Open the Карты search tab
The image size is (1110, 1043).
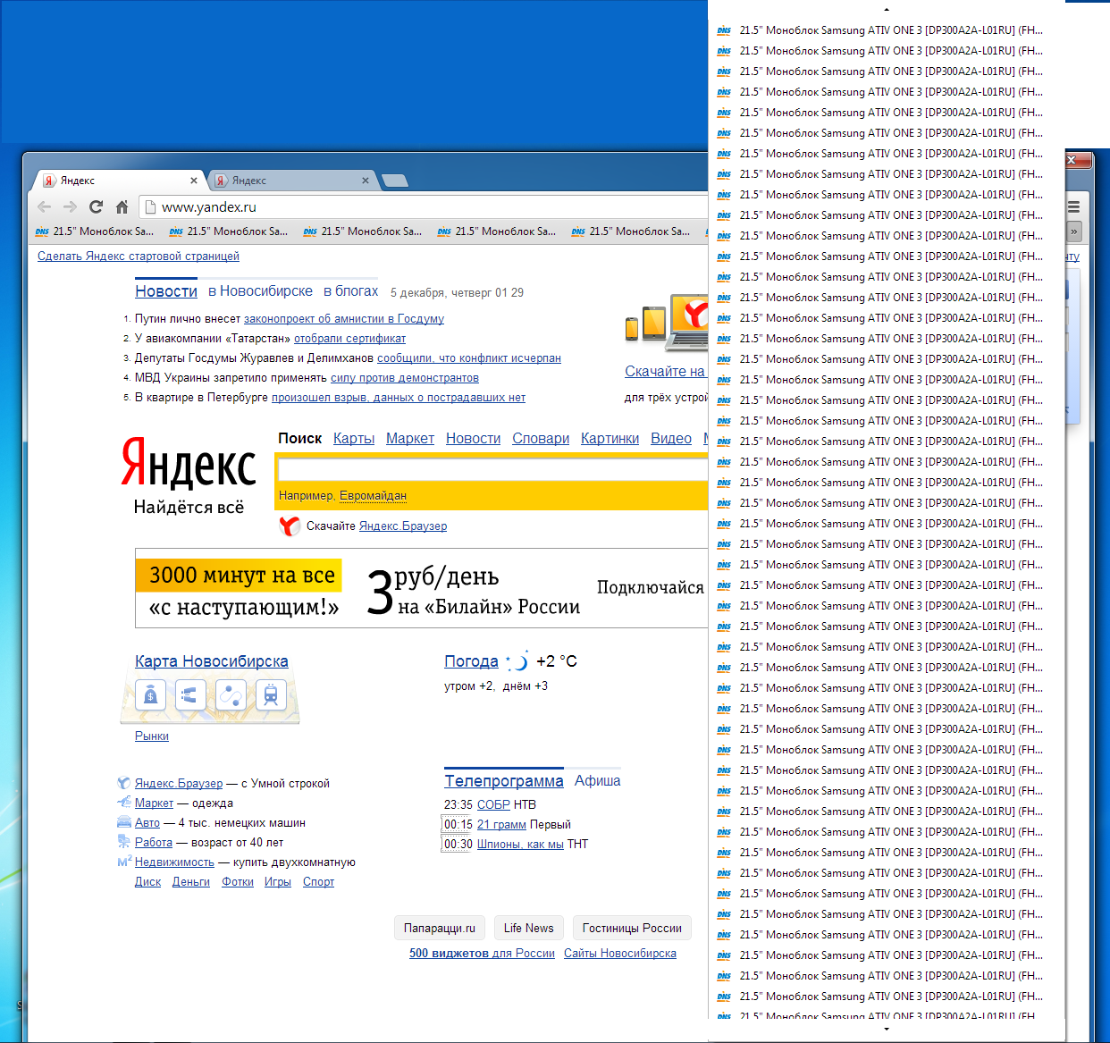click(354, 439)
